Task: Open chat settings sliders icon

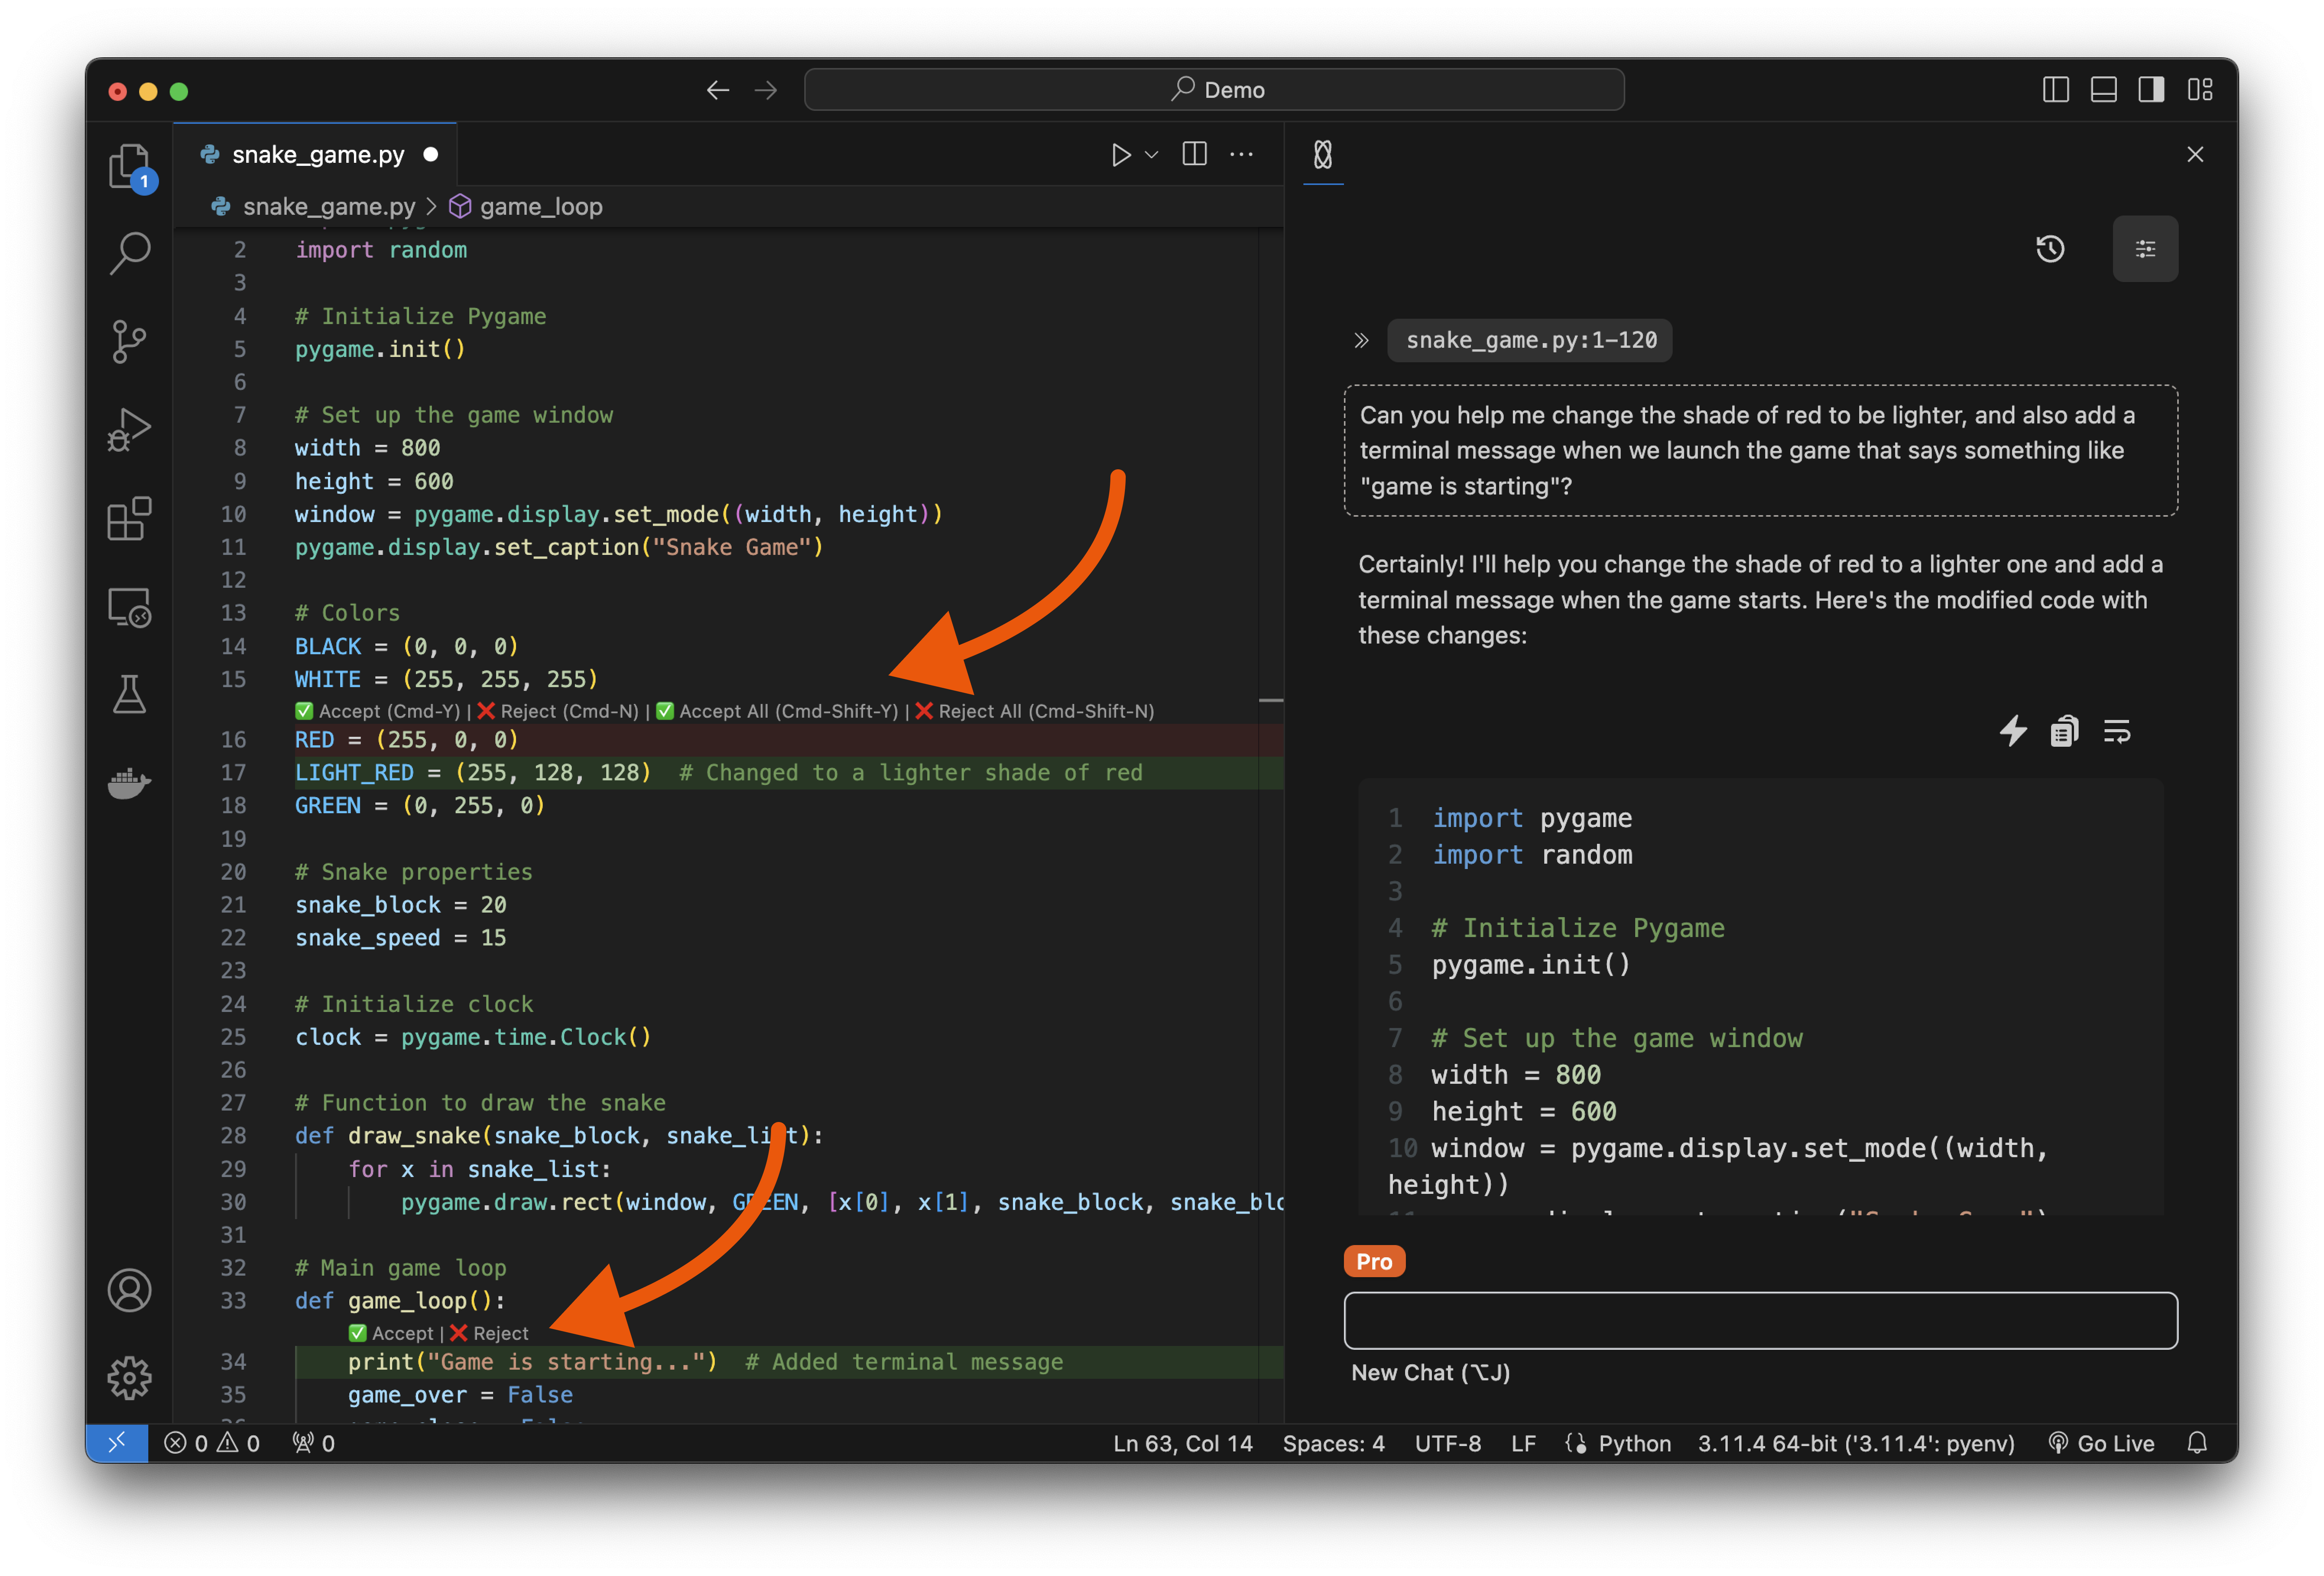Action: [x=2145, y=249]
